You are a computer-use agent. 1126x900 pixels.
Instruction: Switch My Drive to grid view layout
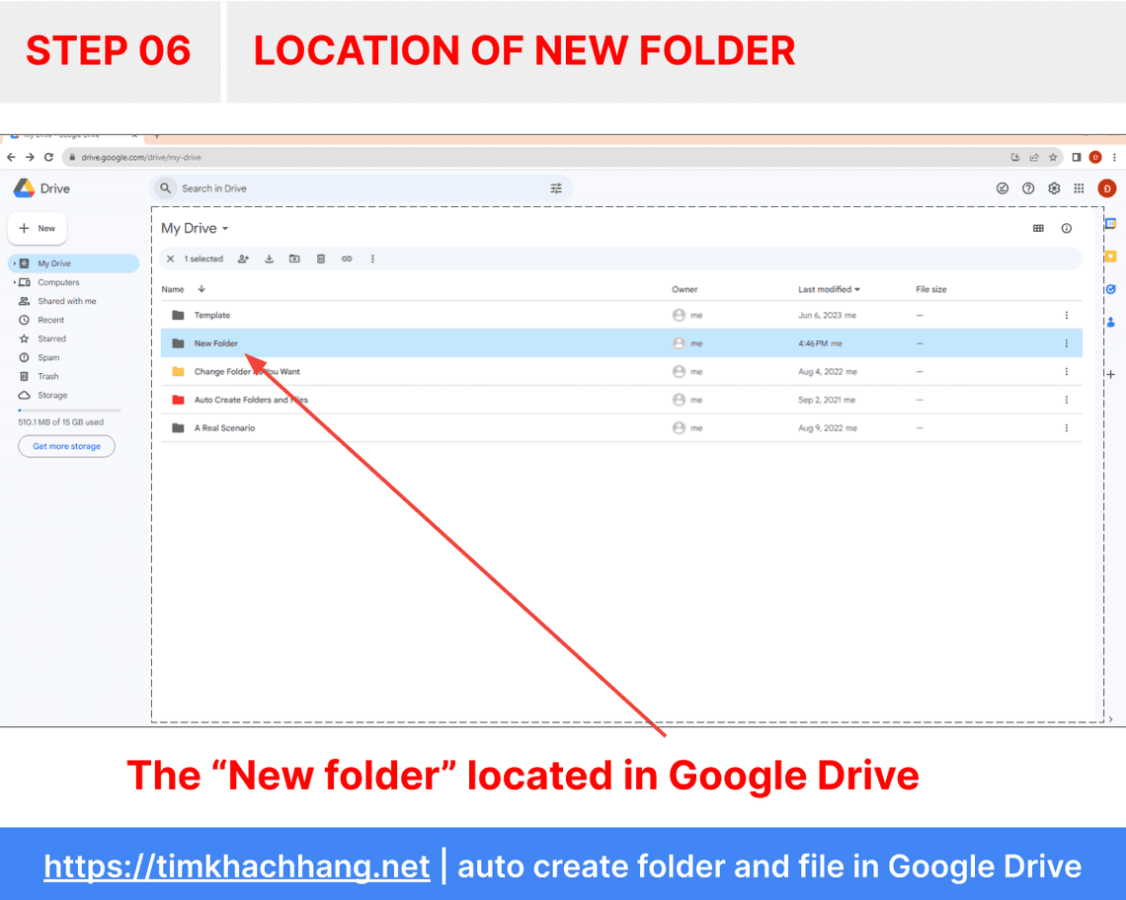[1038, 228]
